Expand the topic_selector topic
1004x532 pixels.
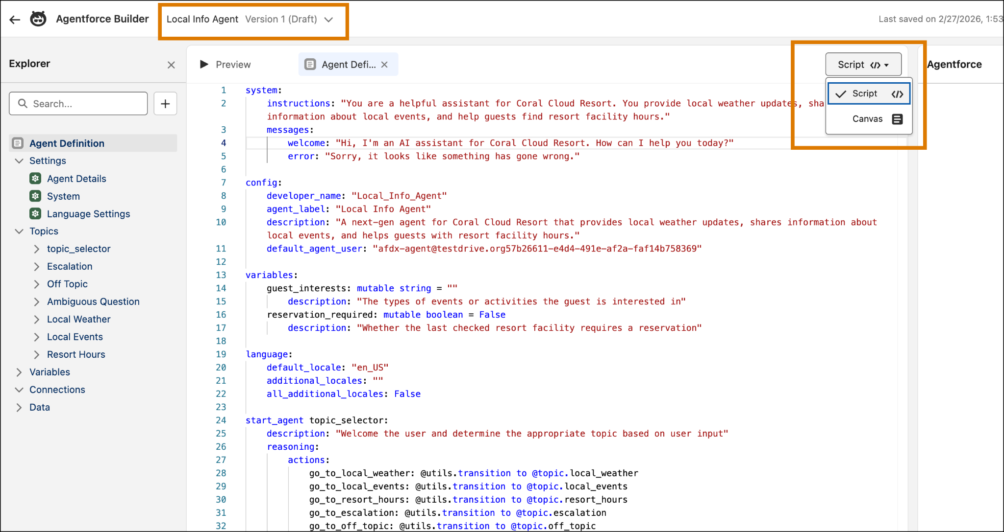(x=37, y=249)
